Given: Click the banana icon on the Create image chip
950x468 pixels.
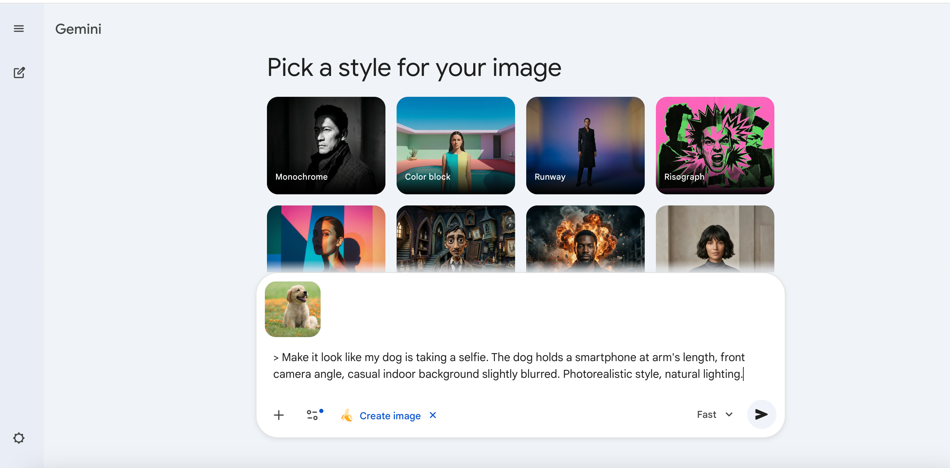Looking at the screenshot, I should click(x=347, y=415).
